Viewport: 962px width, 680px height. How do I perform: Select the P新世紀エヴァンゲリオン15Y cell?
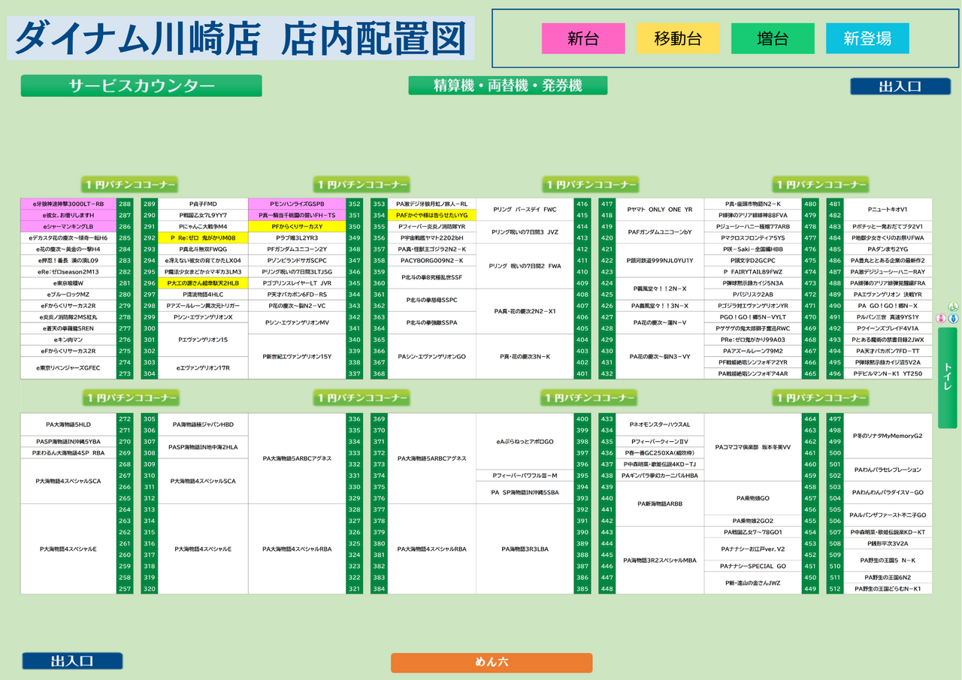pos(297,356)
